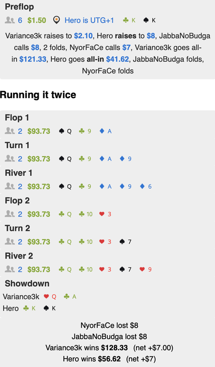This screenshot has width=215, height=367.
Task: Click the 10 of clubs on Flop 2
Action: tap(86, 214)
